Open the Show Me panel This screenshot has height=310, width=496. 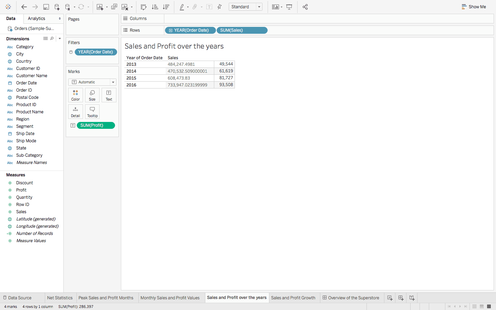click(474, 7)
